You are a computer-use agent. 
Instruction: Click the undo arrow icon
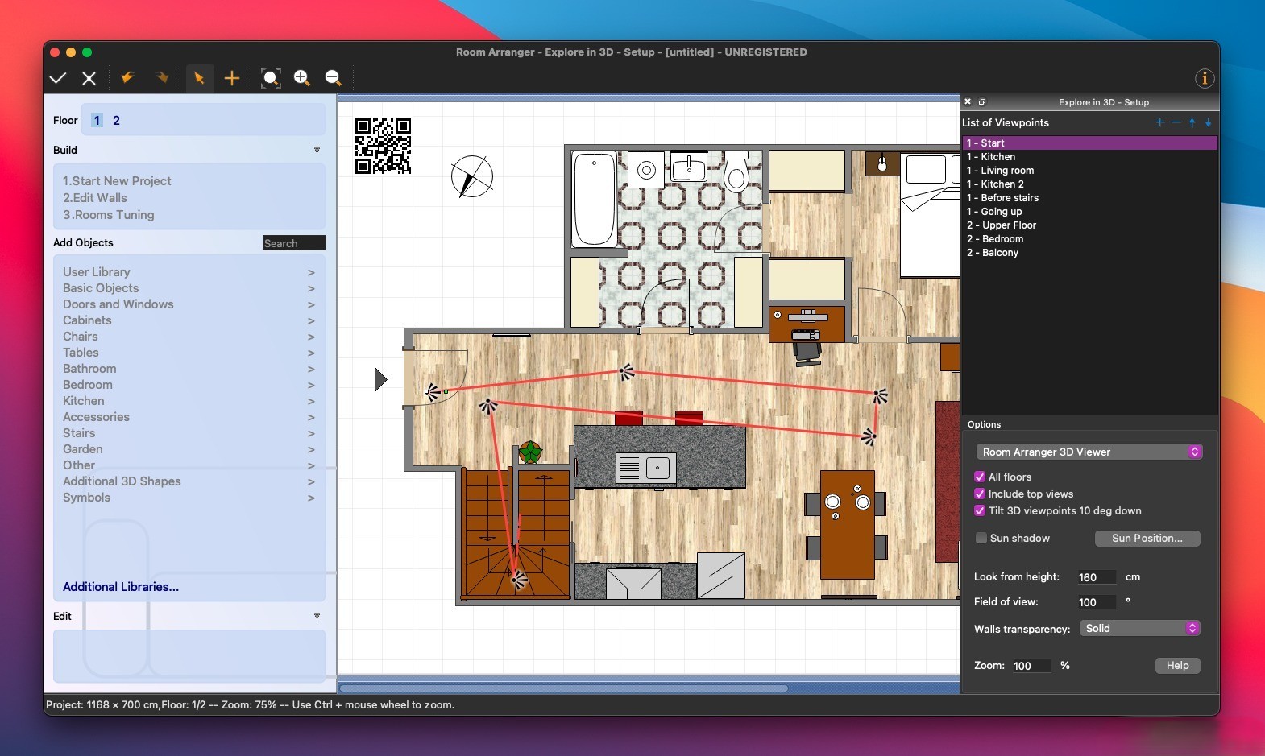127,78
